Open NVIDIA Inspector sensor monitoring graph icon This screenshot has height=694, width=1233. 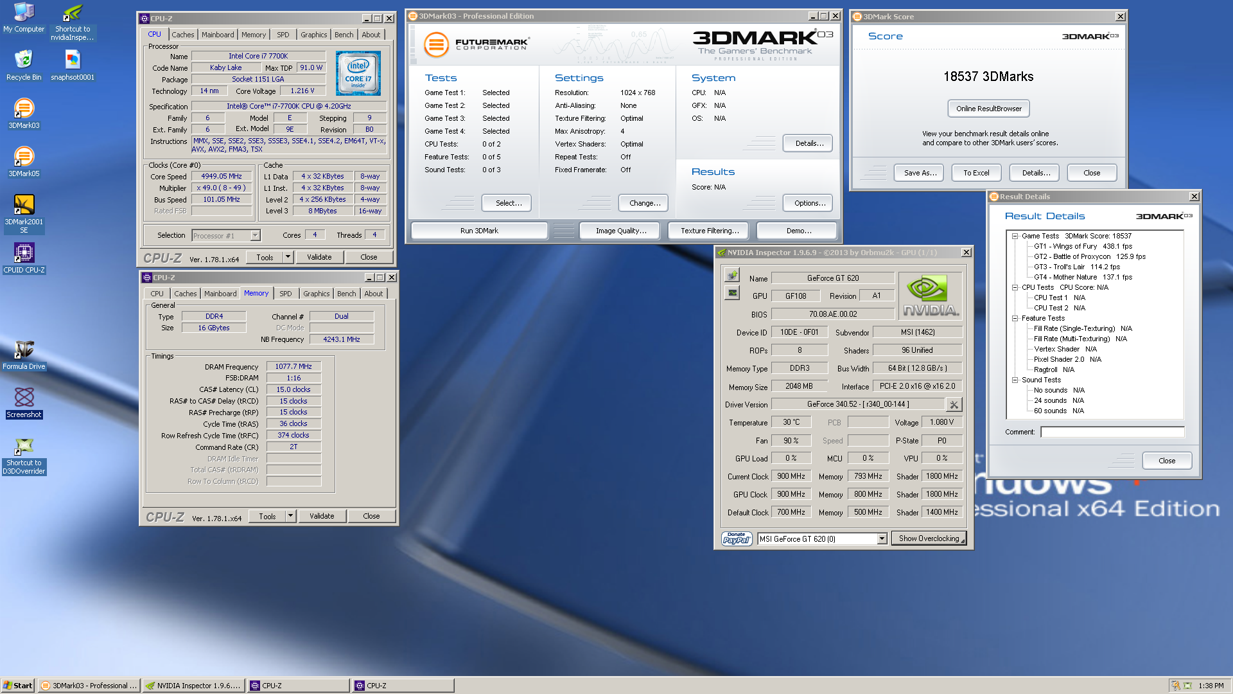click(x=732, y=293)
